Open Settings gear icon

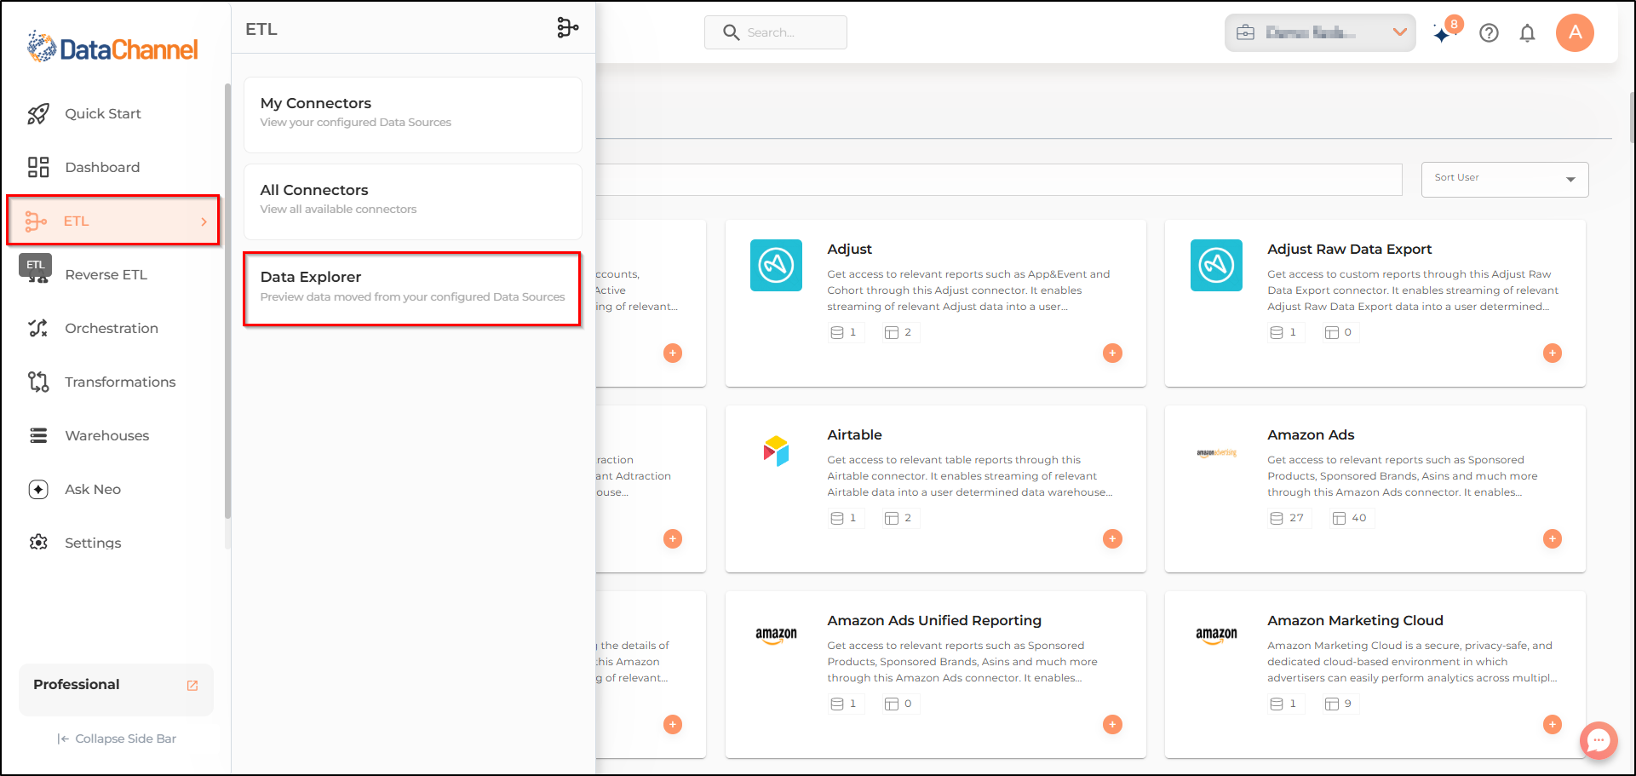click(38, 543)
